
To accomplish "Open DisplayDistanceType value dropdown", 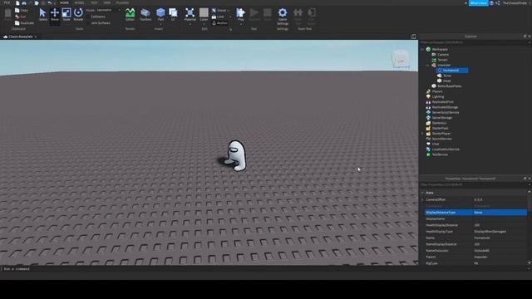I will pos(500,213).
